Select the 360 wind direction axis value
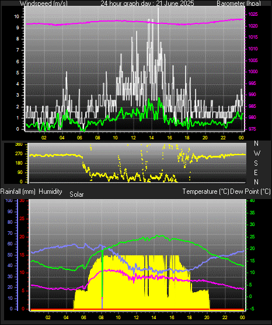Image resolution: width=272 pixels, height=325 pixels. [x=19, y=145]
